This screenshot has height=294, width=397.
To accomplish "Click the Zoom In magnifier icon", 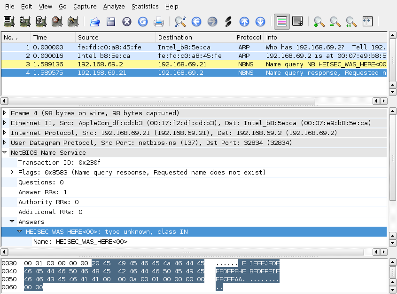I will [319, 22].
